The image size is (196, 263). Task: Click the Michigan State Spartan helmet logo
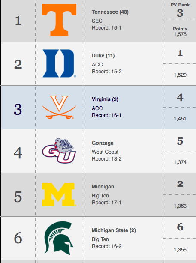coord(59,238)
